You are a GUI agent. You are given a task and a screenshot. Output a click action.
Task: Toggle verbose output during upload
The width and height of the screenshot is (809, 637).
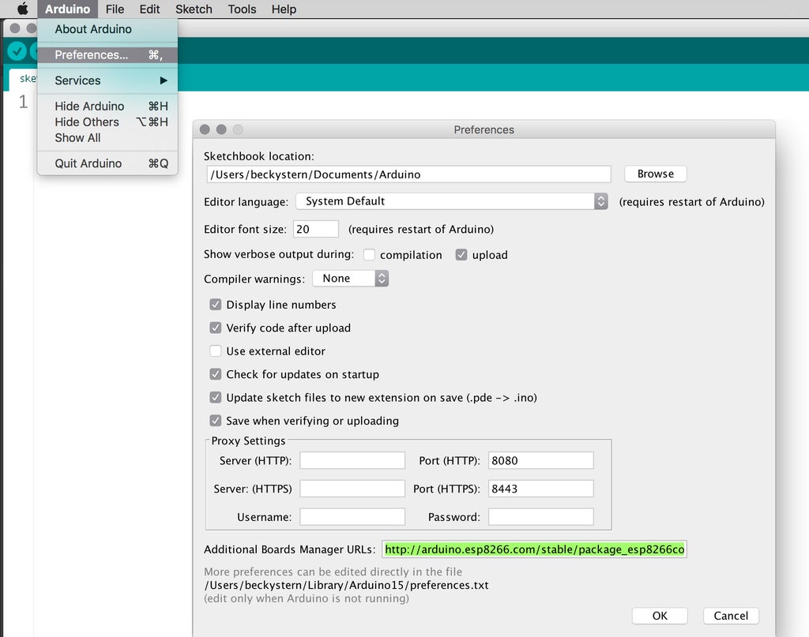click(x=461, y=255)
